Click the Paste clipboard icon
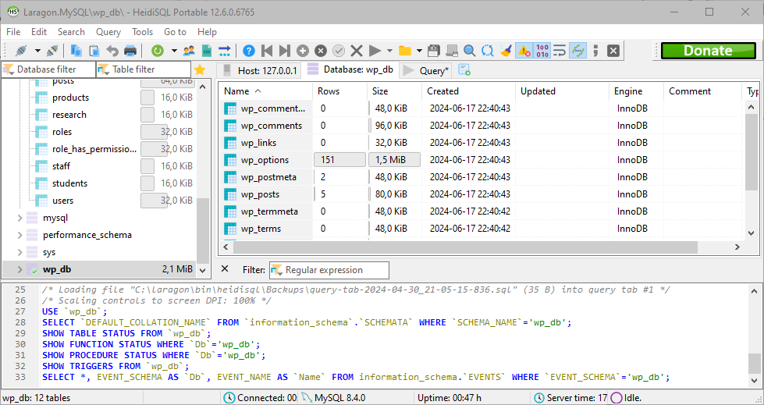764x405 pixels. pos(94,51)
